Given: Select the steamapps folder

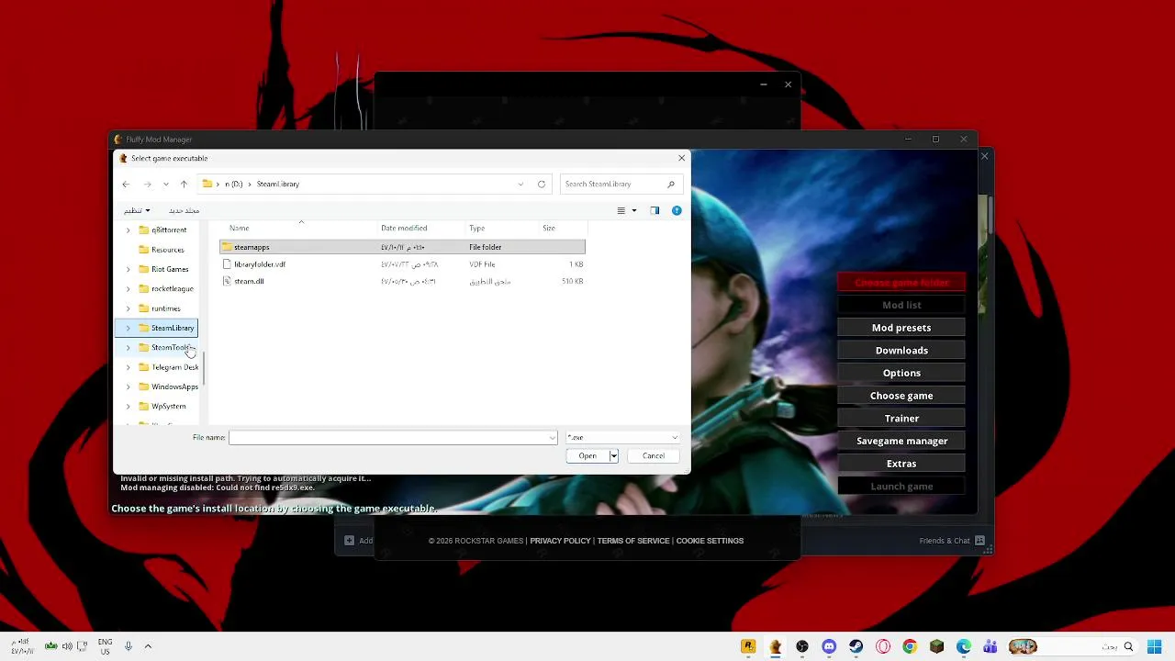Looking at the screenshot, I should pyautogui.click(x=402, y=247).
